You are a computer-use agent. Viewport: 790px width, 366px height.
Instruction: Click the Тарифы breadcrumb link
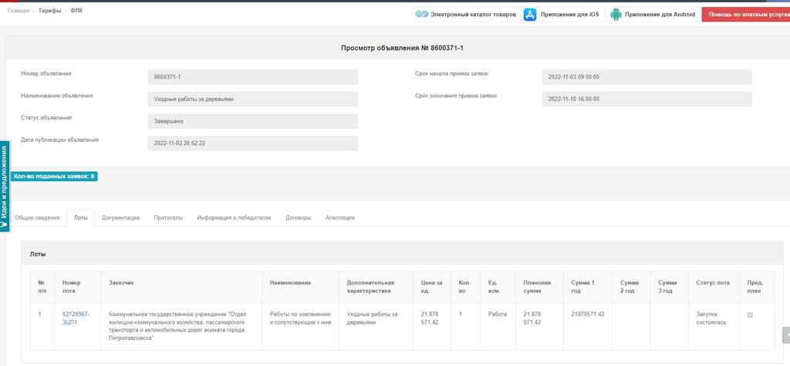coord(49,11)
